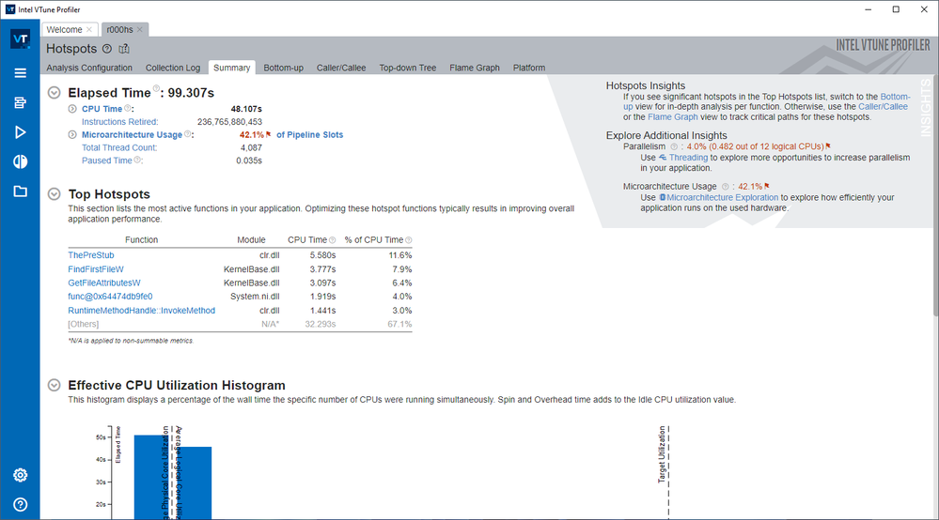This screenshot has height=520, width=939.
Task: Click the info icon beside Microarchitecture Usage
Action: (x=187, y=134)
